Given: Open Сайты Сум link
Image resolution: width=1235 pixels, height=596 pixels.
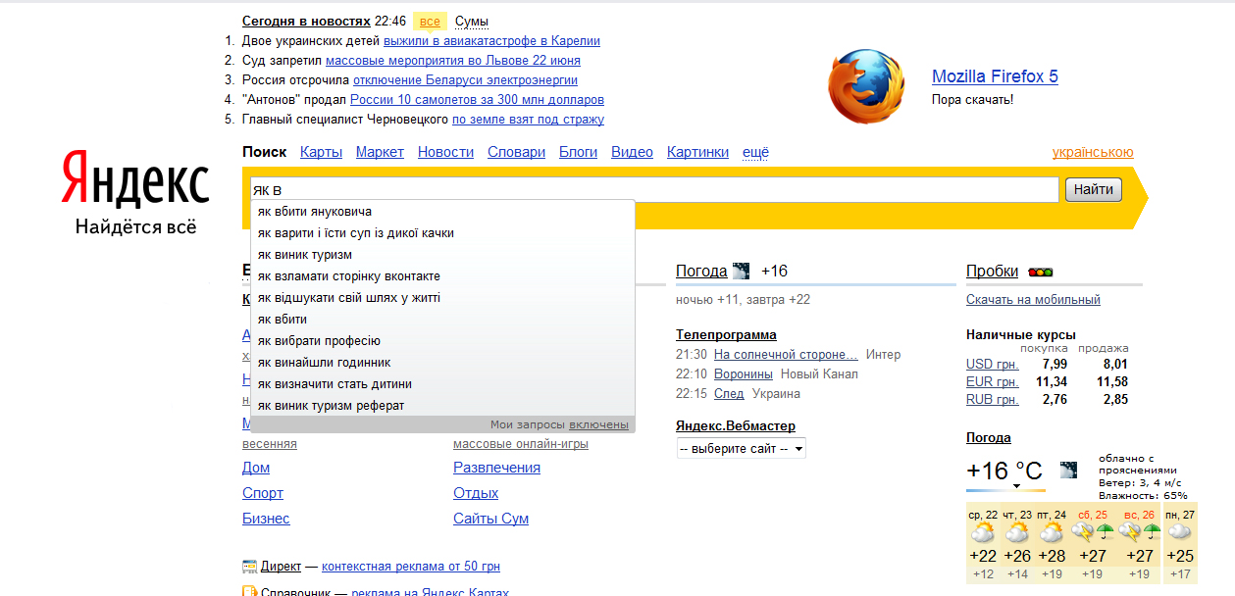Looking at the screenshot, I should [x=490, y=519].
